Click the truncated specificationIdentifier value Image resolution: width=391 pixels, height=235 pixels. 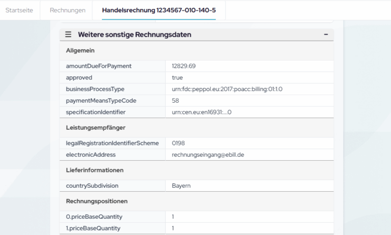[x=202, y=112]
